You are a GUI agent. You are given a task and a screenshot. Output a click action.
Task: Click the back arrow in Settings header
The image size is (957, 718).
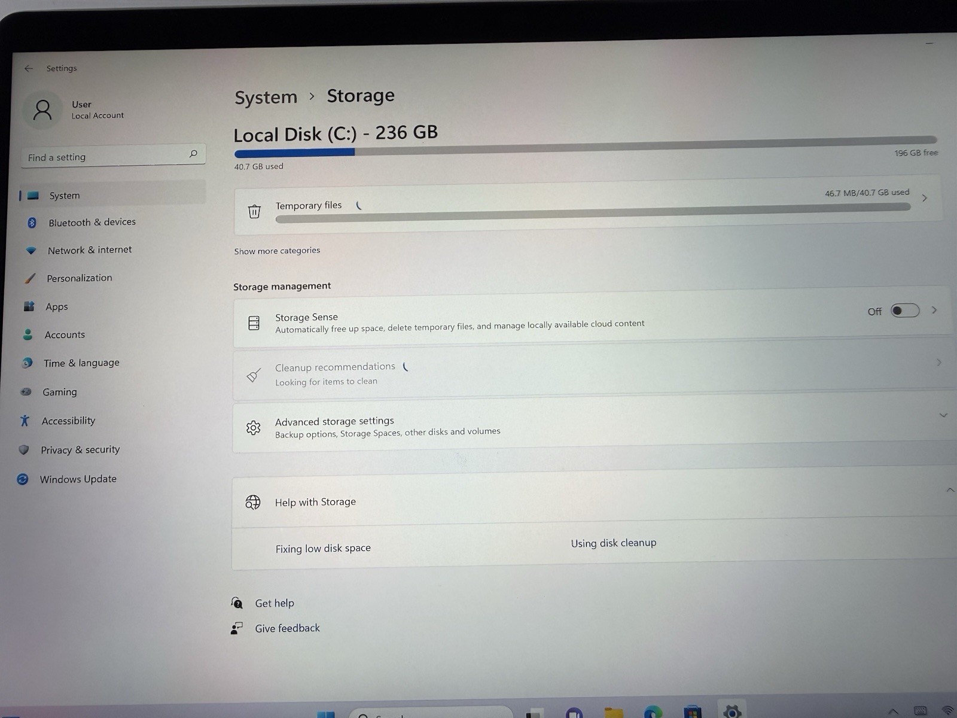pyautogui.click(x=28, y=68)
